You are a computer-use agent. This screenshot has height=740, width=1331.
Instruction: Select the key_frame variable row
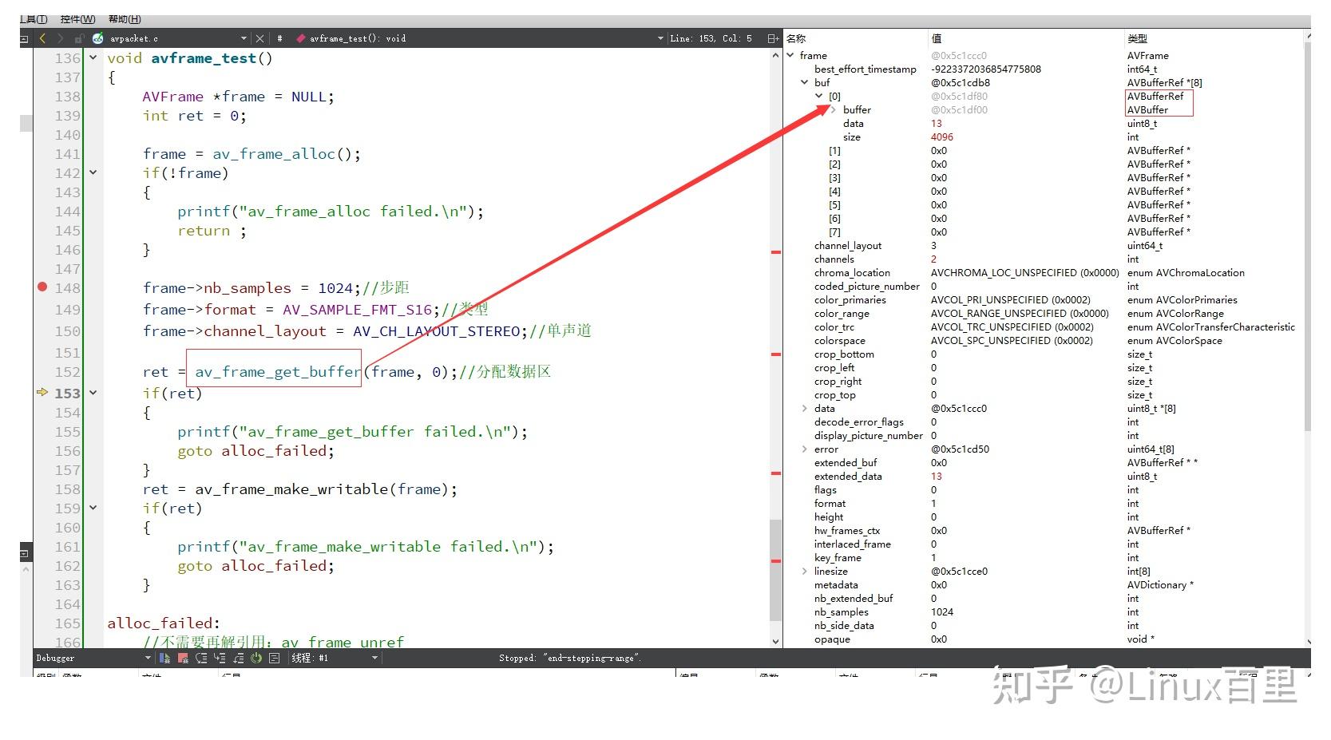1043,558
